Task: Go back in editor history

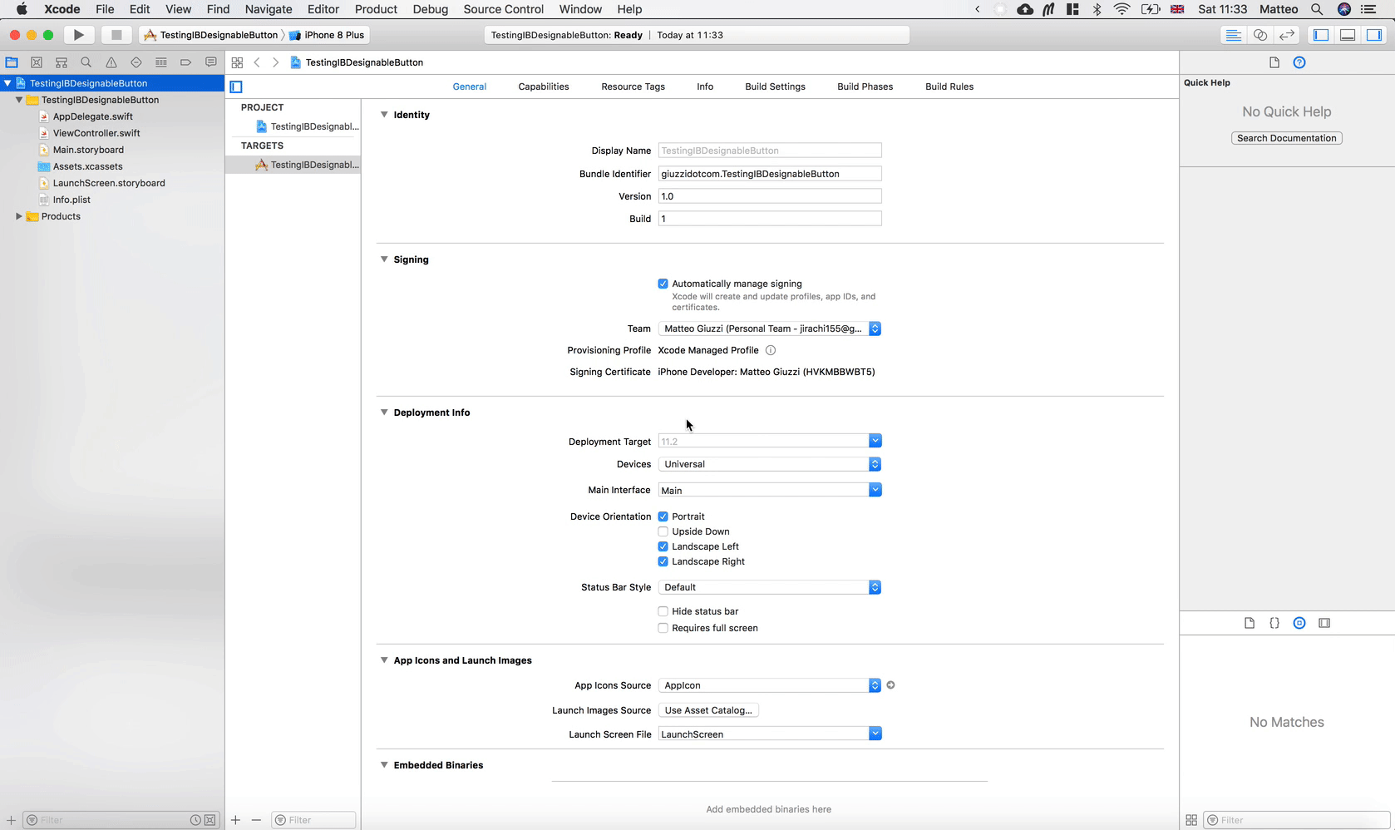Action: pos(257,62)
